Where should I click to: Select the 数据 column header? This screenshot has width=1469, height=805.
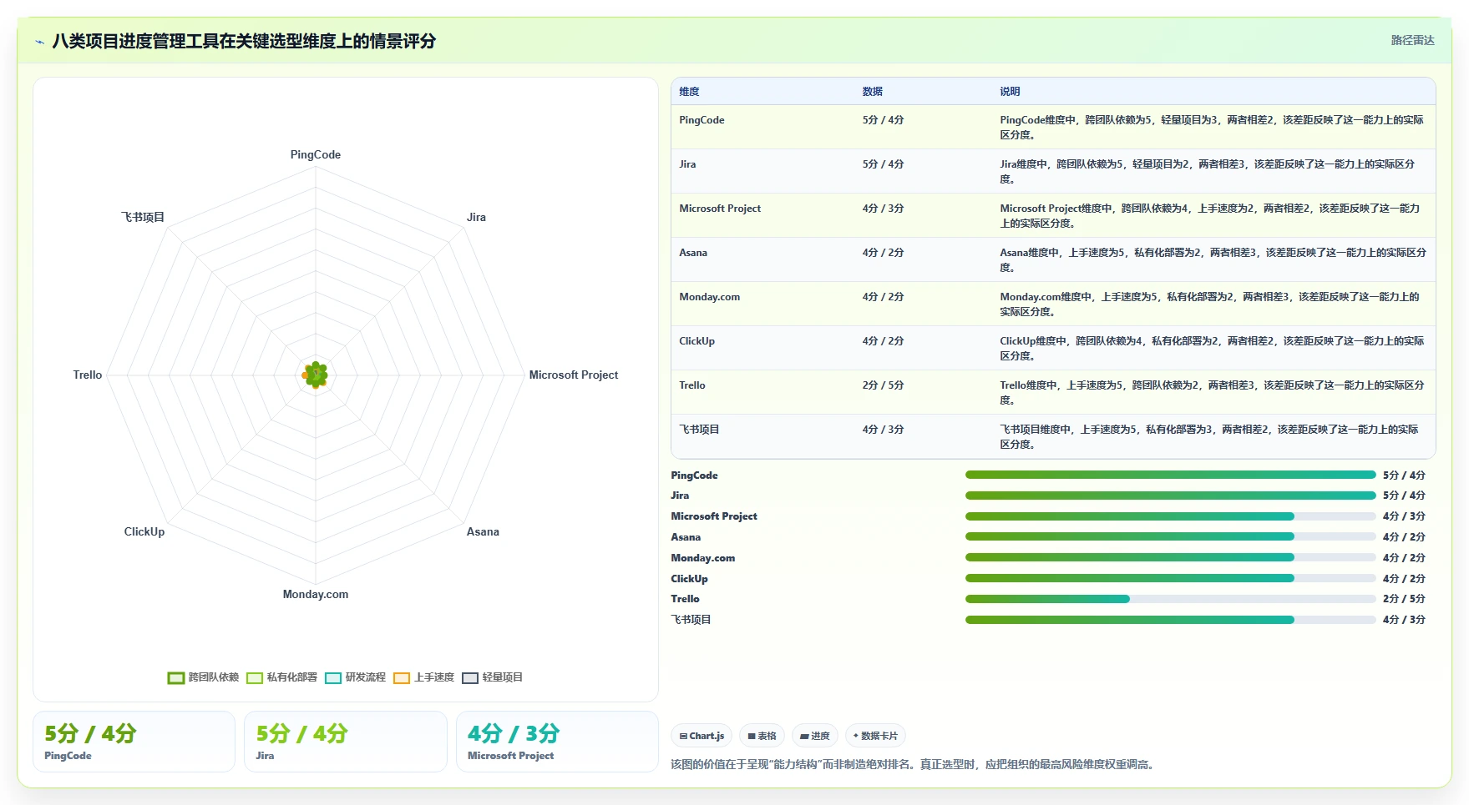pos(873,92)
